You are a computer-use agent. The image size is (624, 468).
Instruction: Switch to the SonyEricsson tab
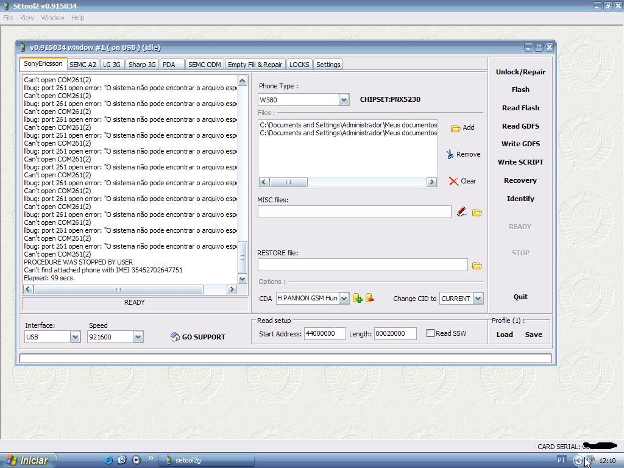43,63
